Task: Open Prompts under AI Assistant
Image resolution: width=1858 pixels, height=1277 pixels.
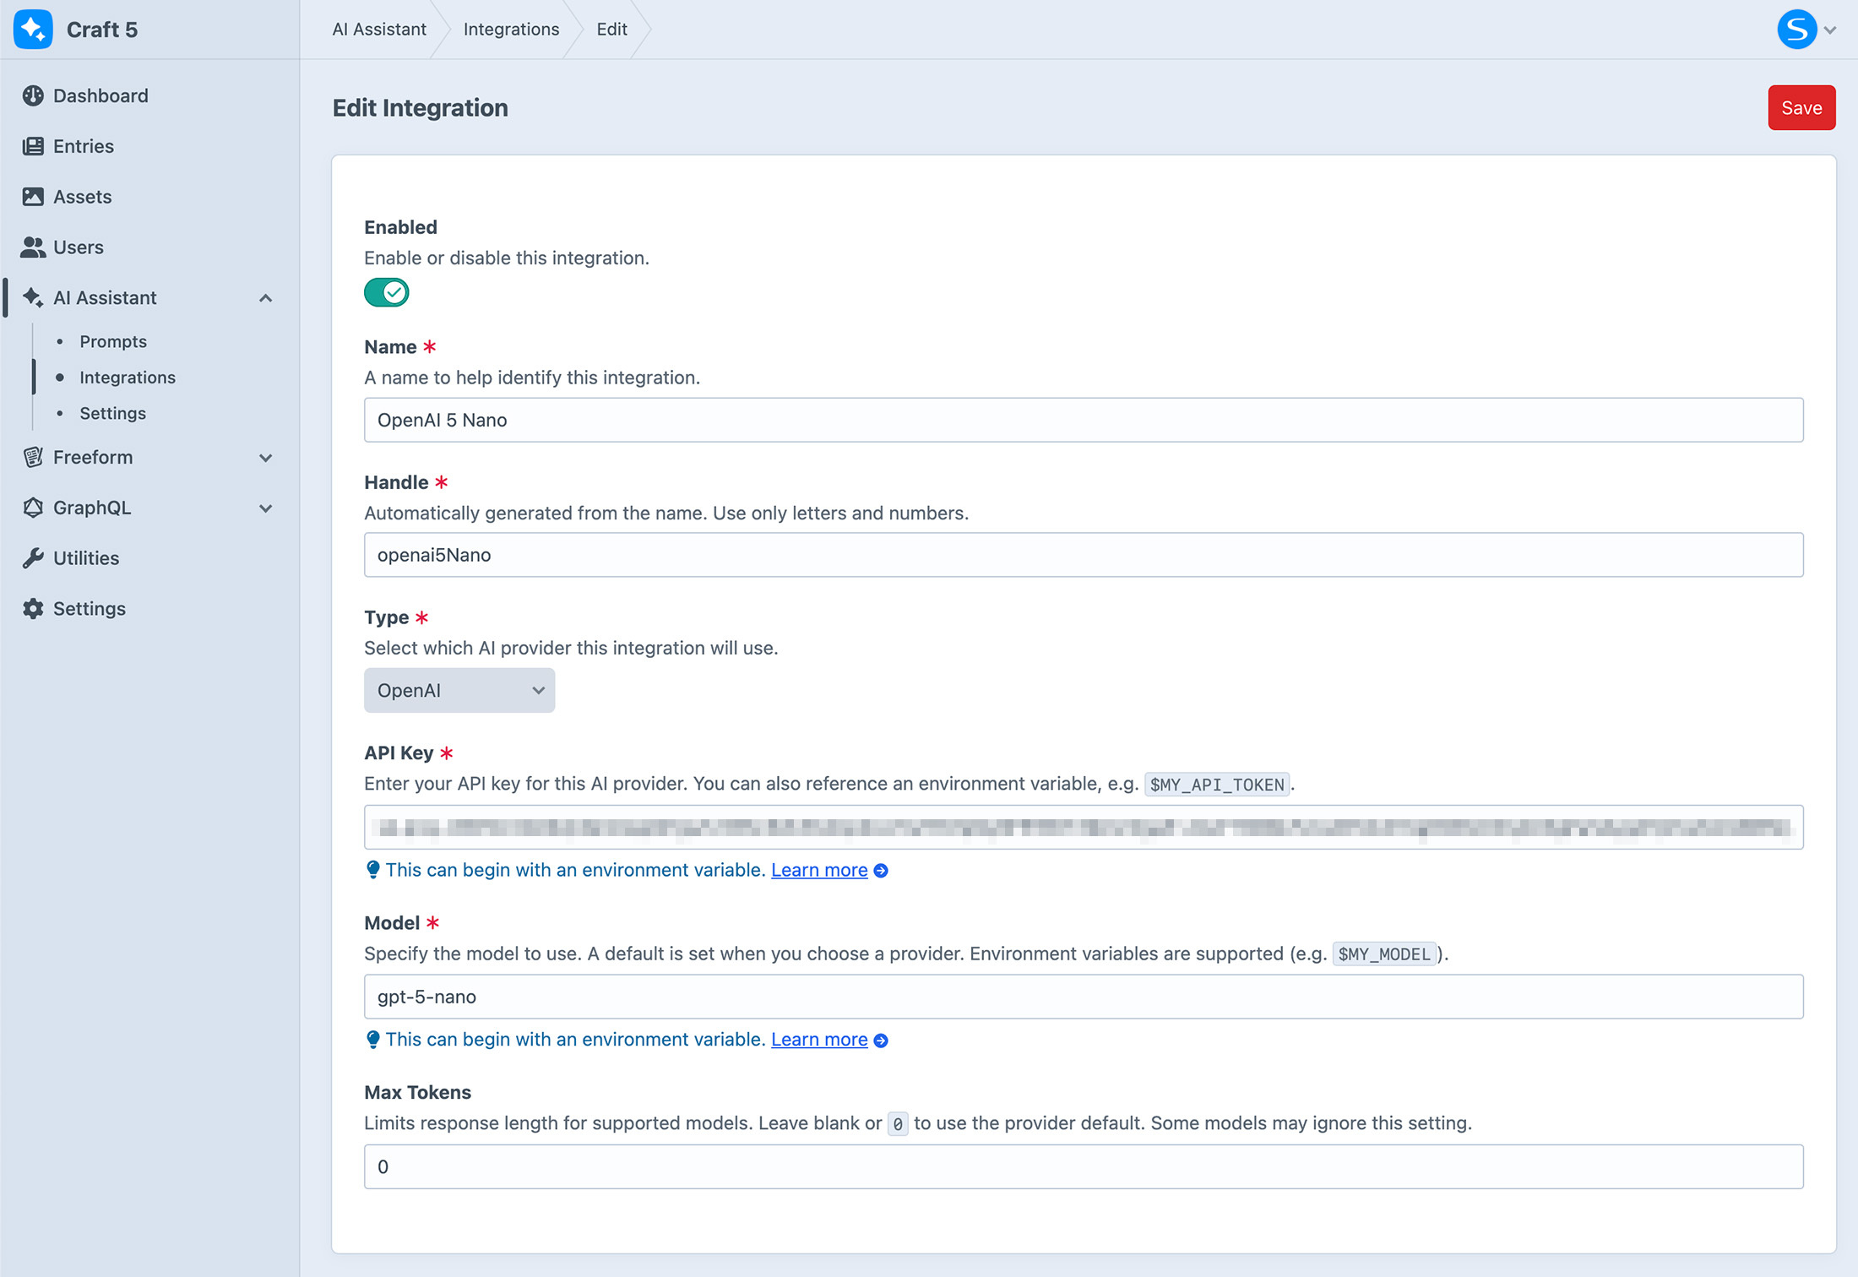Action: coord(113,341)
